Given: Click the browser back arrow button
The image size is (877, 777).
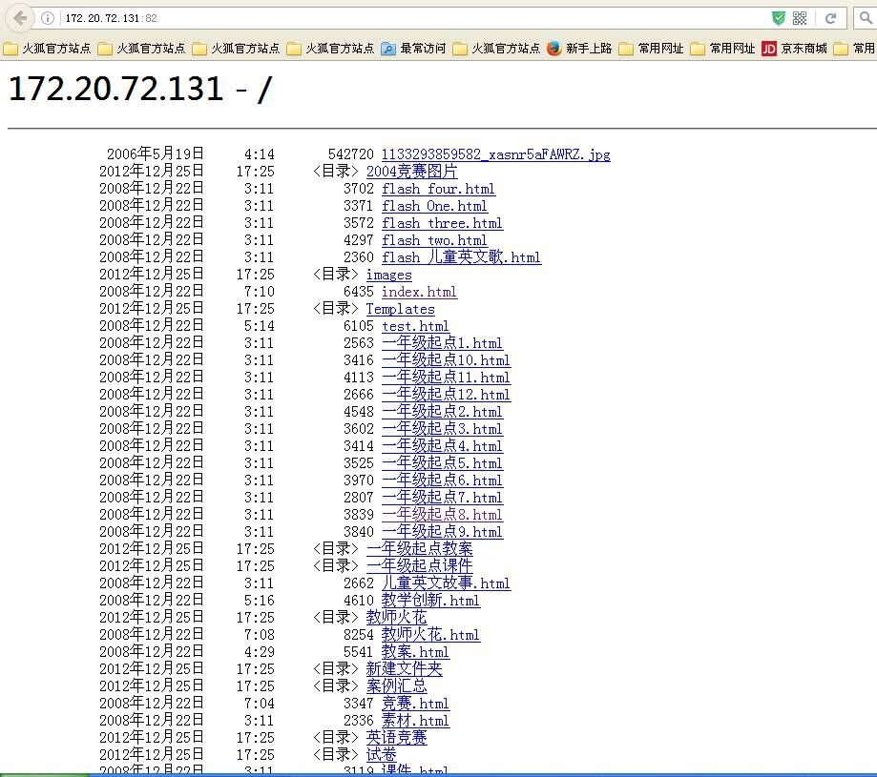Looking at the screenshot, I should click(20, 18).
